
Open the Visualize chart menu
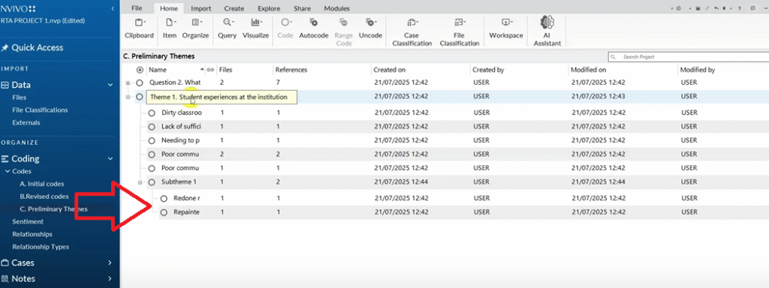pyautogui.click(x=255, y=28)
